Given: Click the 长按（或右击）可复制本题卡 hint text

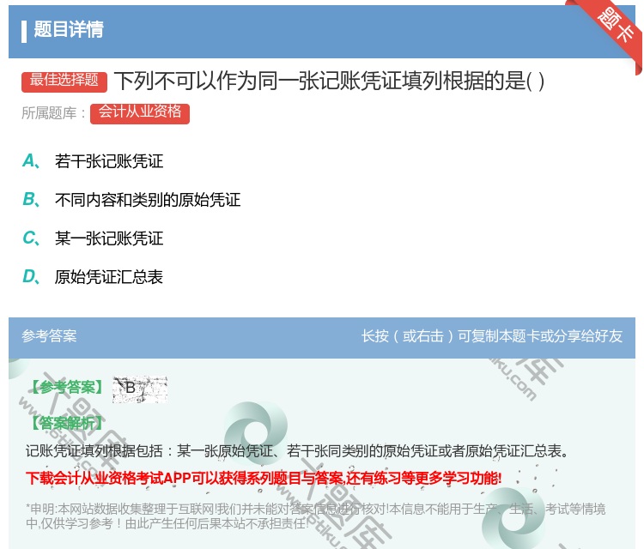Looking at the screenshot, I should 492,336.
